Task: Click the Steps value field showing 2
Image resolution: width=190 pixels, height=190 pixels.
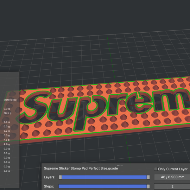Action: pyautogui.click(x=173, y=187)
